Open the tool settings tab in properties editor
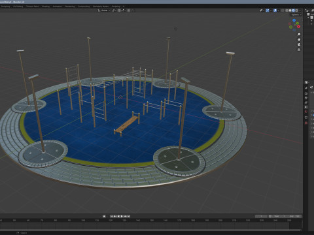 306,88
